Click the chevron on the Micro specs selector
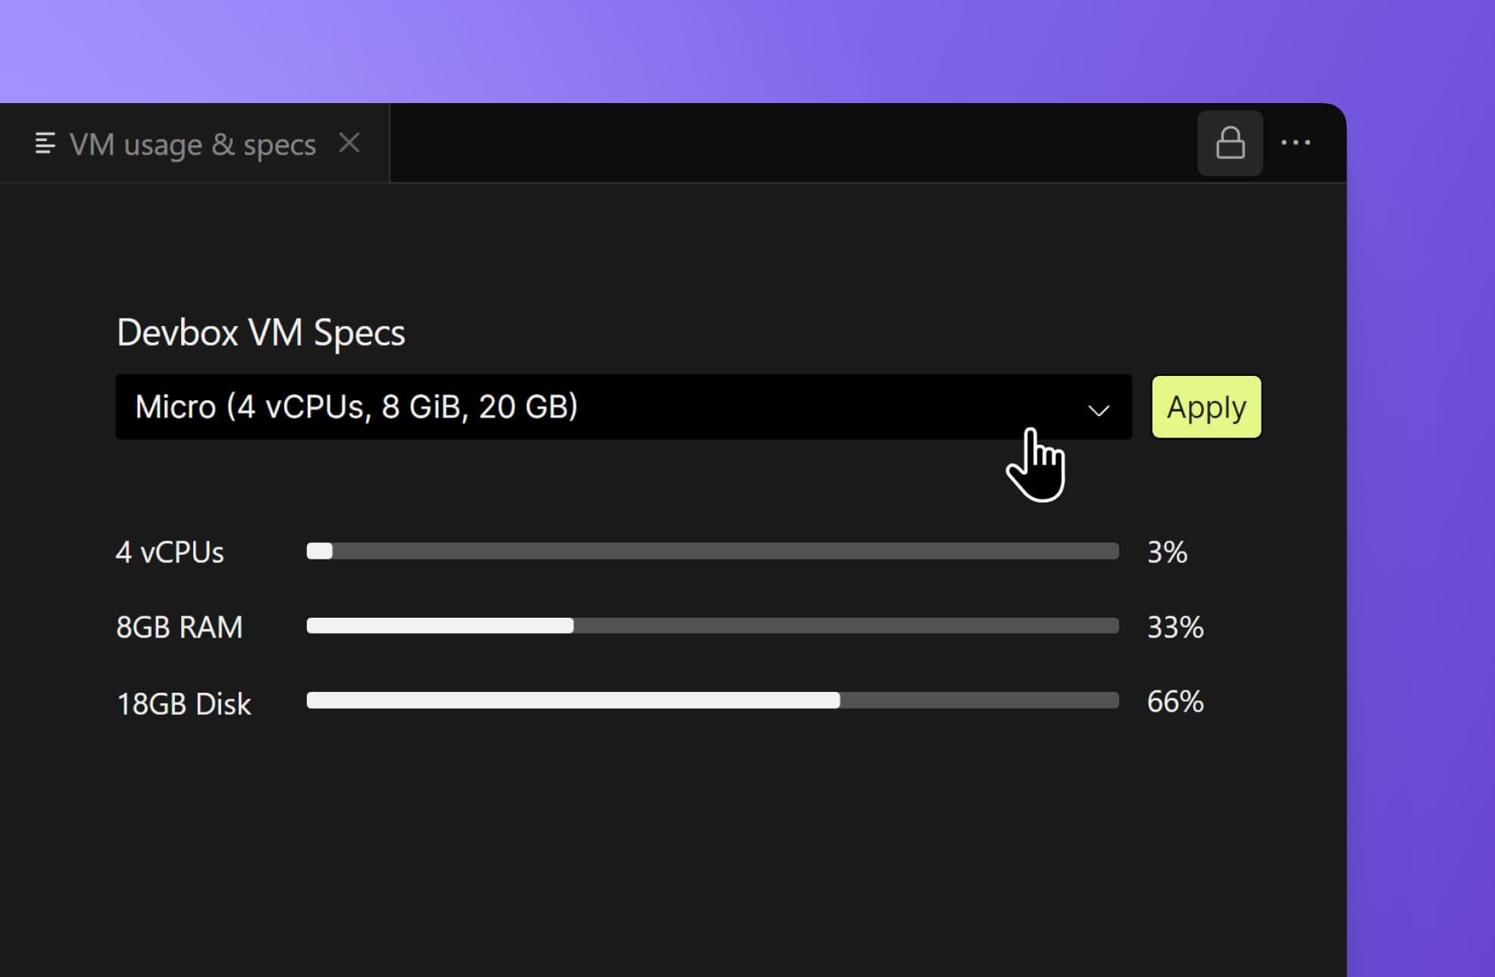The height and width of the screenshot is (977, 1495). [1099, 408]
